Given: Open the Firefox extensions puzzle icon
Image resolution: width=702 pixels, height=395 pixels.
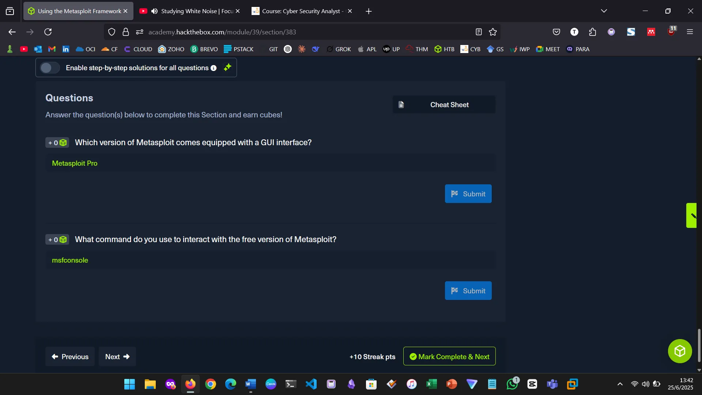Looking at the screenshot, I should point(592,32).
